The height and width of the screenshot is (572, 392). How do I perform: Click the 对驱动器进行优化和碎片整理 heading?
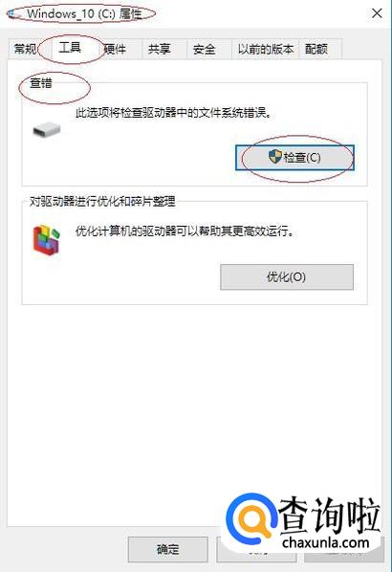point(102,201)
